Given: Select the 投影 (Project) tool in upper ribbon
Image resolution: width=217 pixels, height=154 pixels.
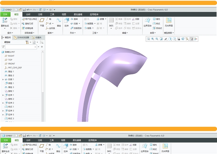Looking at the screenshot, I should [136, 19].
